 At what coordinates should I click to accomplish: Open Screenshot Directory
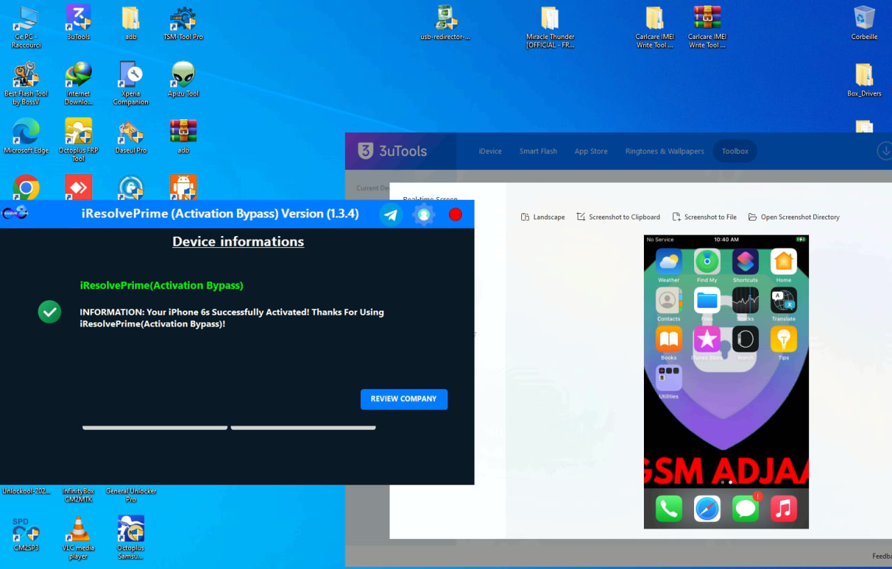[x=794, y=217]
